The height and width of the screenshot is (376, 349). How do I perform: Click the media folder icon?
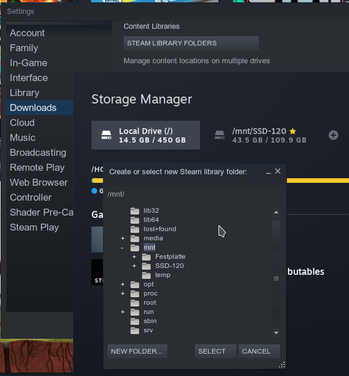[x=135, y=239]
